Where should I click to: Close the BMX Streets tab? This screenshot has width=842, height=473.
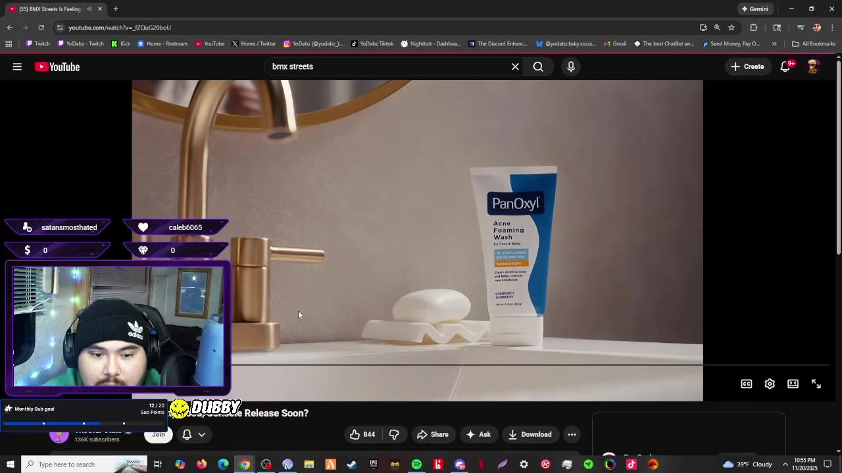[x=100, y=9]
